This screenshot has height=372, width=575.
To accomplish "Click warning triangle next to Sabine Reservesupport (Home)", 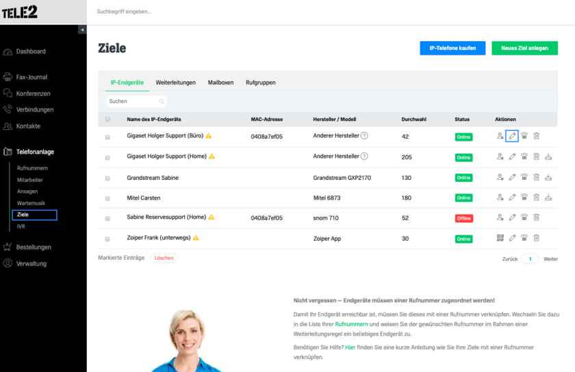I will pos(212,217).
